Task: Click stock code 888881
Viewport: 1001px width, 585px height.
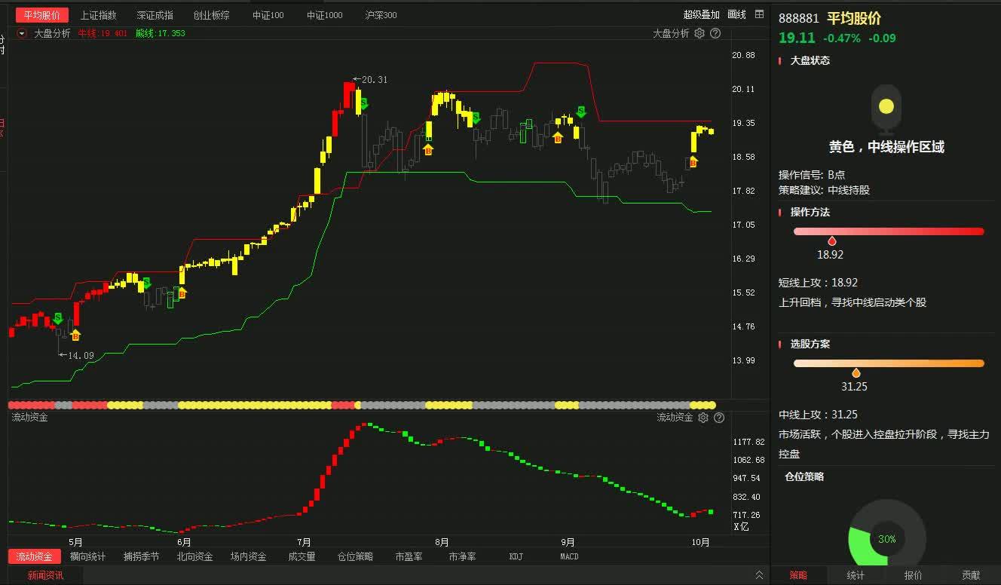Action: (x=798, y=19)
